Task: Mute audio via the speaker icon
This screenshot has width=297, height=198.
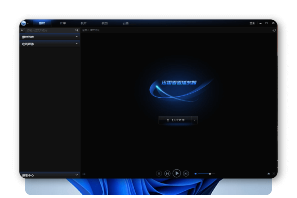Action: (x=196, y=174)
